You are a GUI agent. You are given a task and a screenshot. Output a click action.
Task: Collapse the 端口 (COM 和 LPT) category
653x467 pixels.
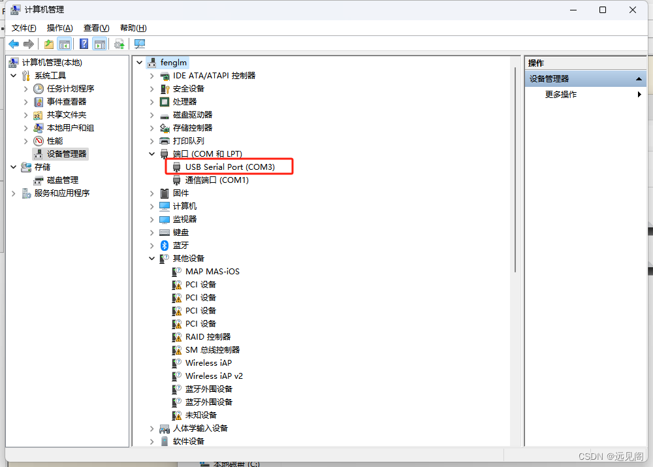(152, 154)
